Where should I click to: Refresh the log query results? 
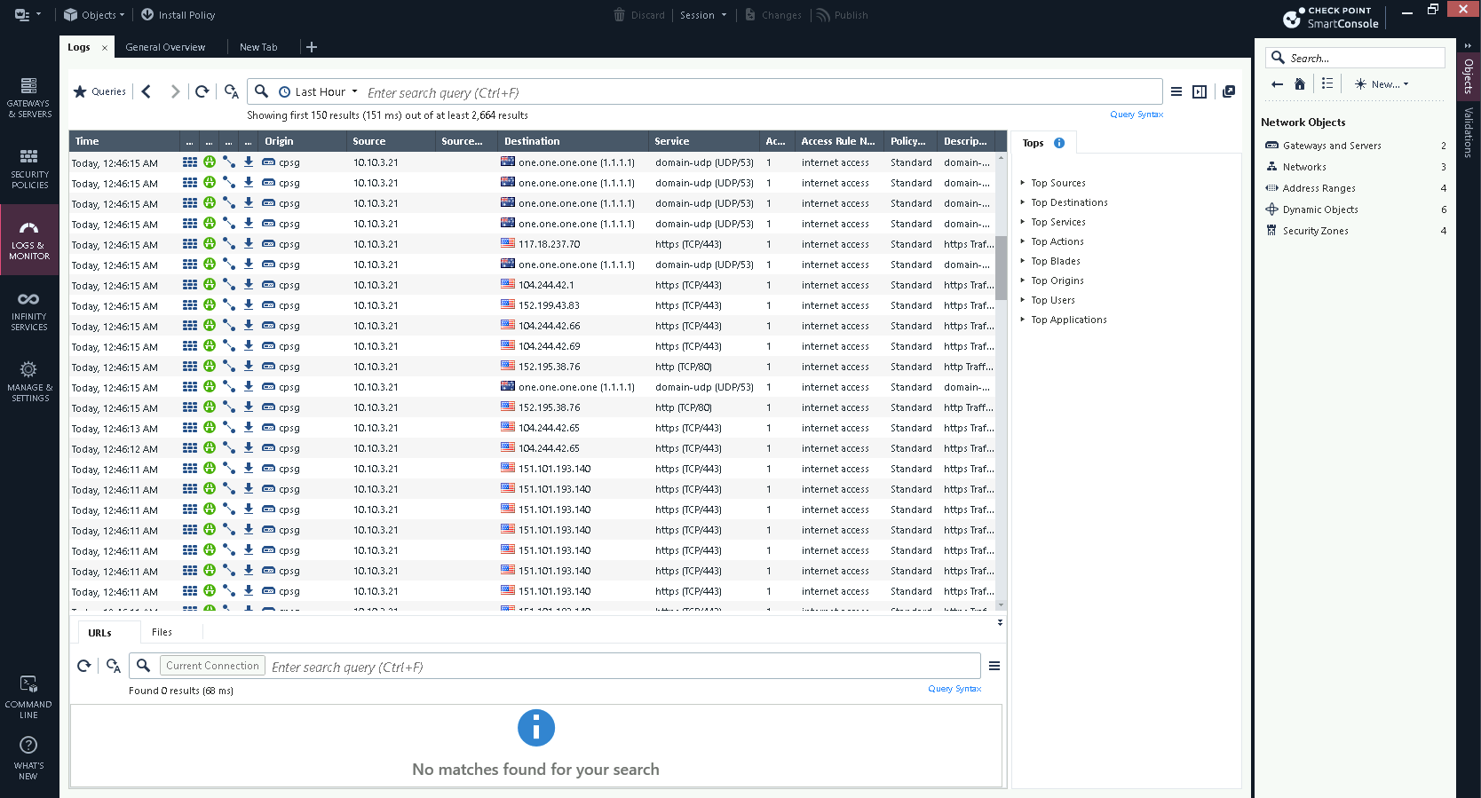point(202,91)
